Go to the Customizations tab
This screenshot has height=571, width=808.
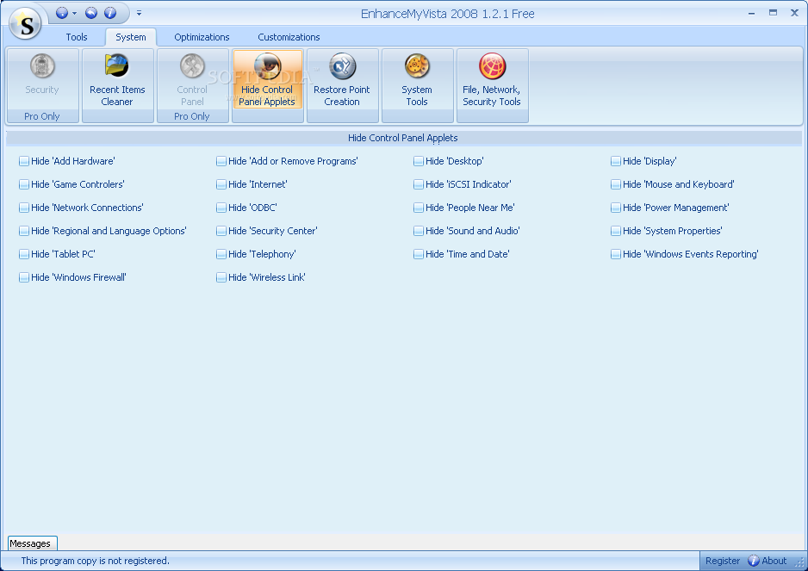[x=289, y=37]
